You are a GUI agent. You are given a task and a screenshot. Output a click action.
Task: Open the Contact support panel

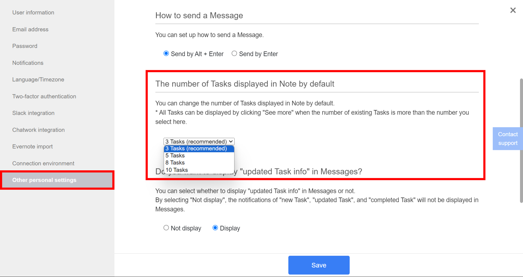coord(507,138)
